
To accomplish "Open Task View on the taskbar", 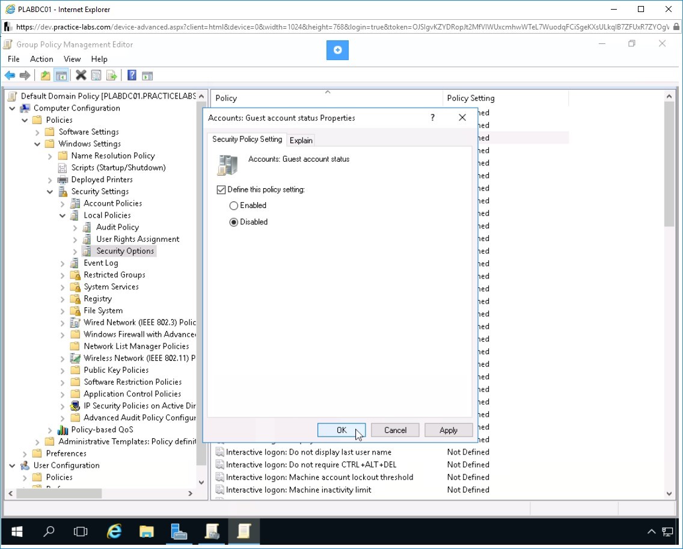I will [81, 531].
